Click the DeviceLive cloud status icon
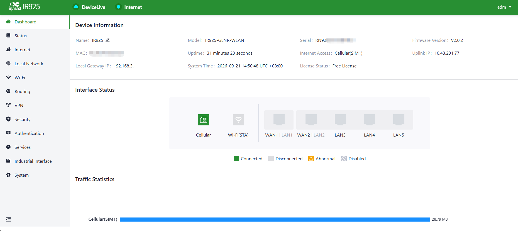The height and width of the screenshot is (231, 518). pyautogui.click(x=76, y=7)
